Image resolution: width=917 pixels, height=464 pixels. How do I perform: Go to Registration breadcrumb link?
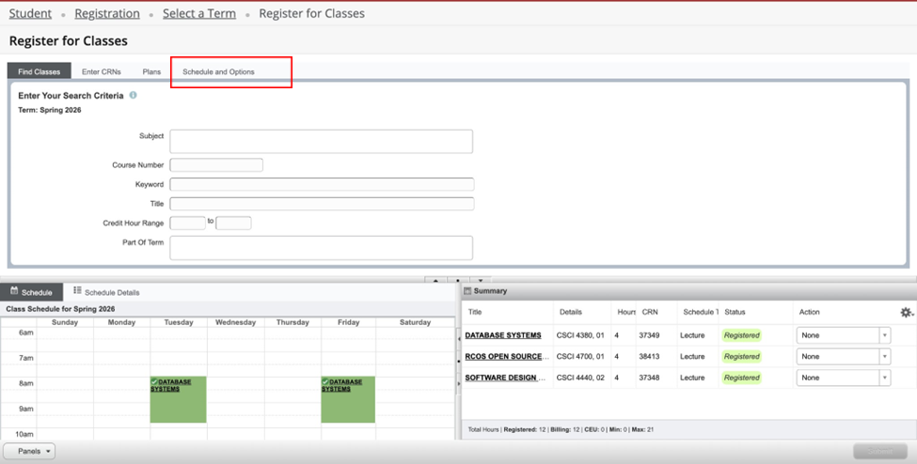click(107, 13)
